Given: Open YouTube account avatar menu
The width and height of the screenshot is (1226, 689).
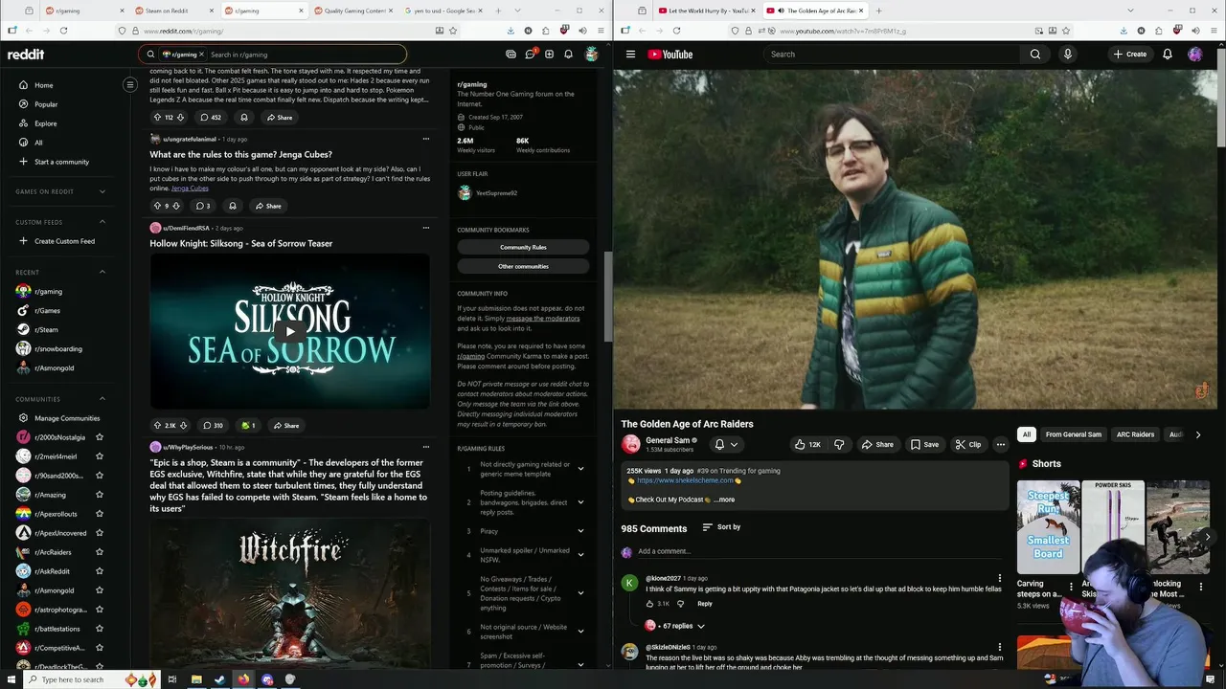Looking at the screenshot, I should [x=1194, y=55].
